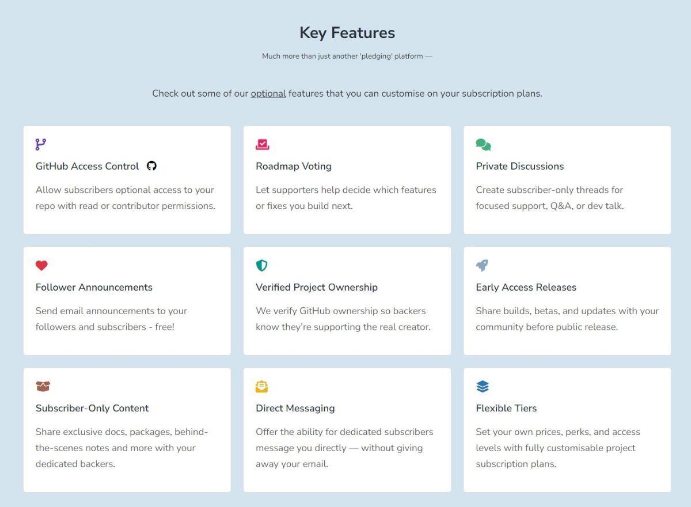Click the Private Discussions card title
The width and height of the screenshot is (691, 507).
click(520, 166)
